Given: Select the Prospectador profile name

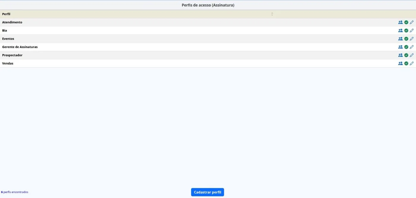Looking at the screenshot, I should (12, 55).
